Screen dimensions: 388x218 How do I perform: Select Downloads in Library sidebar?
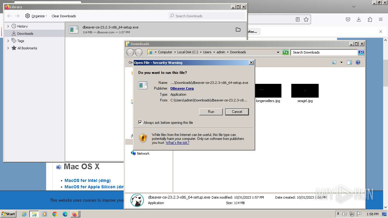pos(25,34)
